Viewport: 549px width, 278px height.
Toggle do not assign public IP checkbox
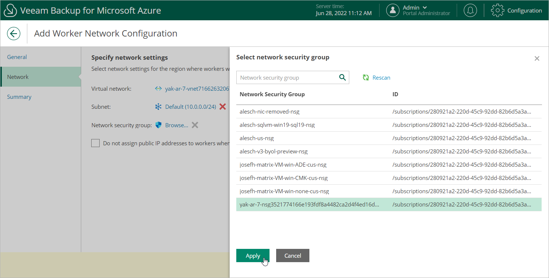96,143
